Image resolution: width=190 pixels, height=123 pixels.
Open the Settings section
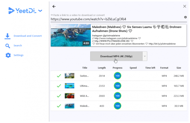click(19, 55)
